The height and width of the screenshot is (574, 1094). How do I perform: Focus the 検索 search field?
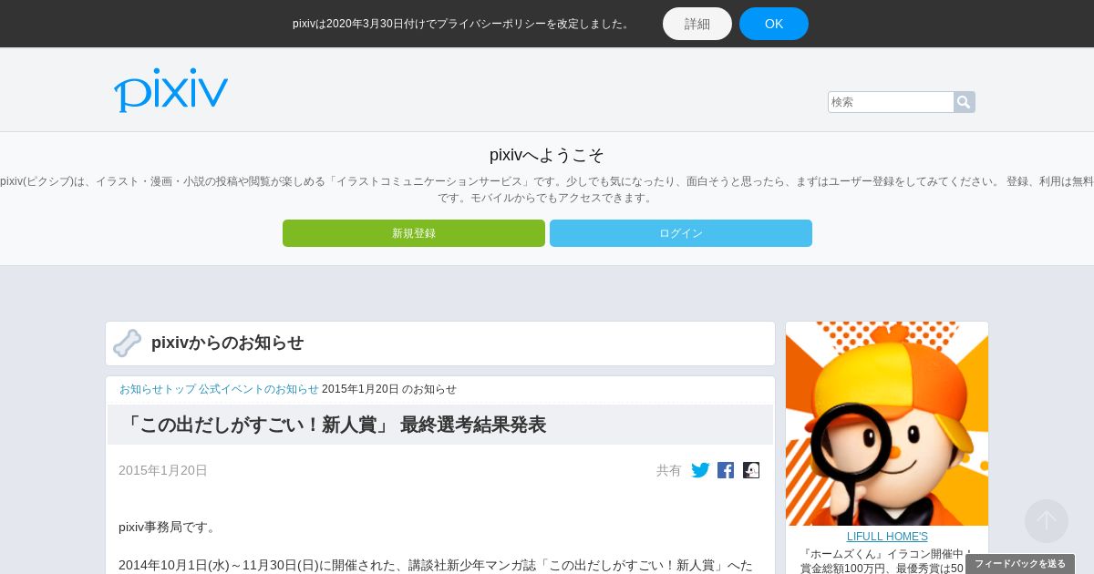[891, 102]
